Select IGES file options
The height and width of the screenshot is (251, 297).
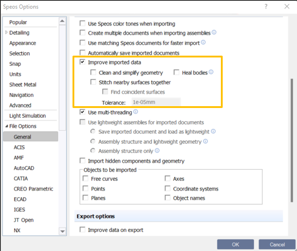[19, 210]
